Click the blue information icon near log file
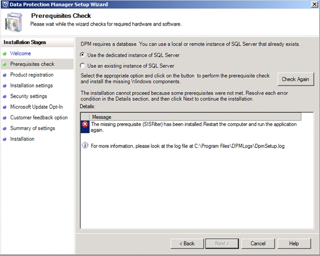 85,145
